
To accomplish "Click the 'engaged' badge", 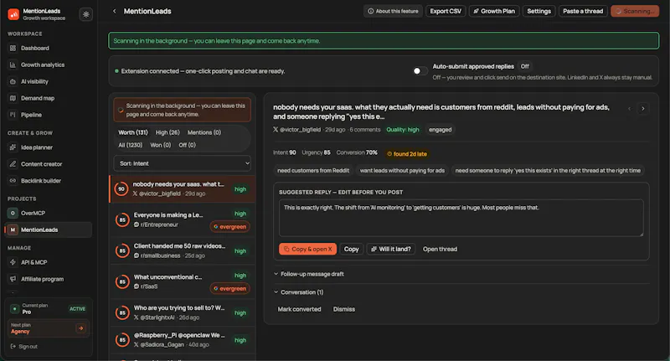I will point(441,130).
